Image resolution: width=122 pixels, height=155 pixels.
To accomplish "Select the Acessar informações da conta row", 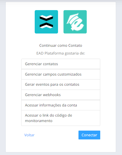I will tap(61, 105).
